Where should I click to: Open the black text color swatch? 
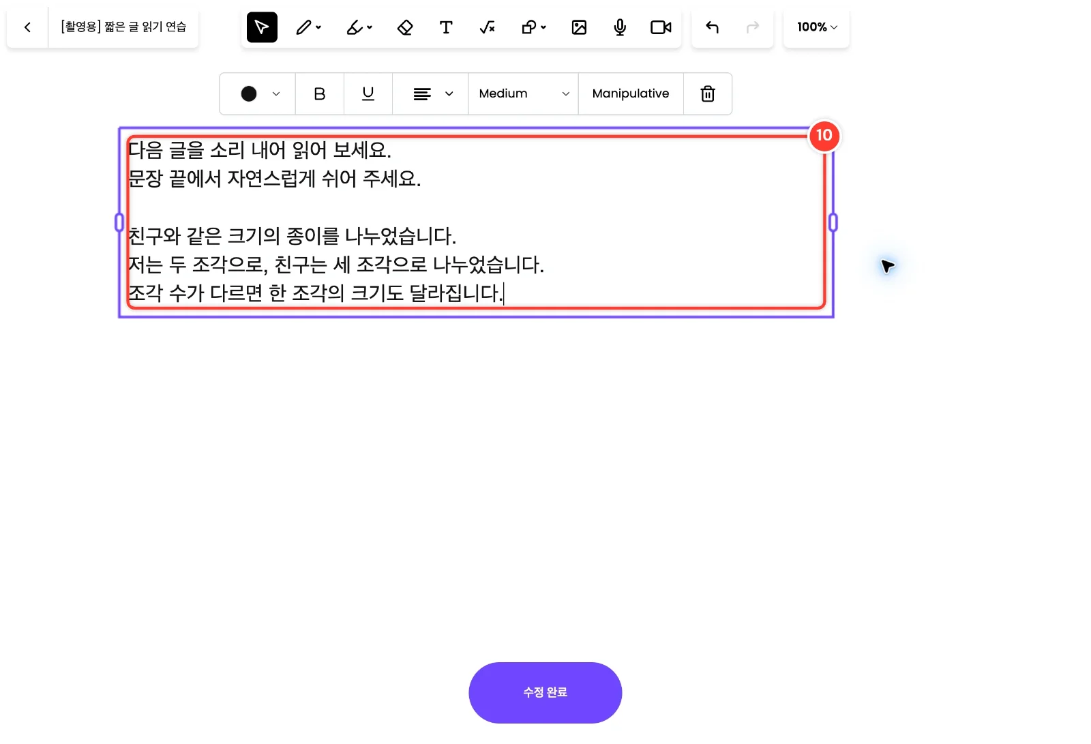(249, 94)
